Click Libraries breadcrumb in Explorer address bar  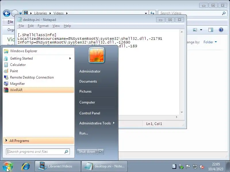[41, 13]
